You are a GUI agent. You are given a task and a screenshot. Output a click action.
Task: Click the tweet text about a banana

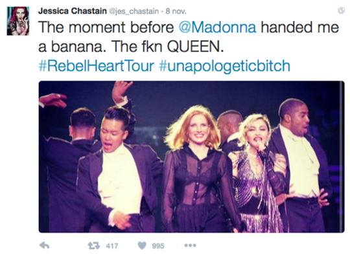189,37
